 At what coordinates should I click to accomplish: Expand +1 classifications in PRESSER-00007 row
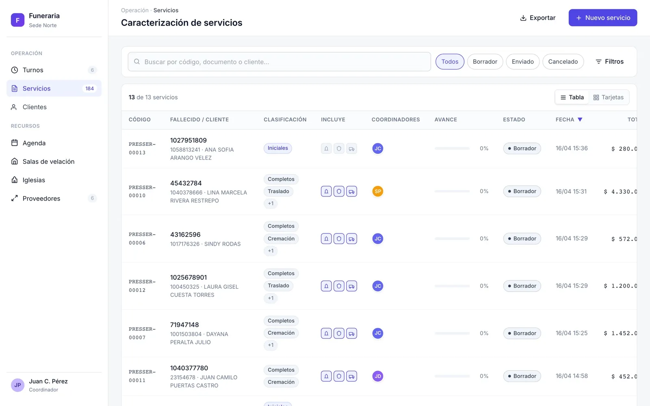[271, 345]
